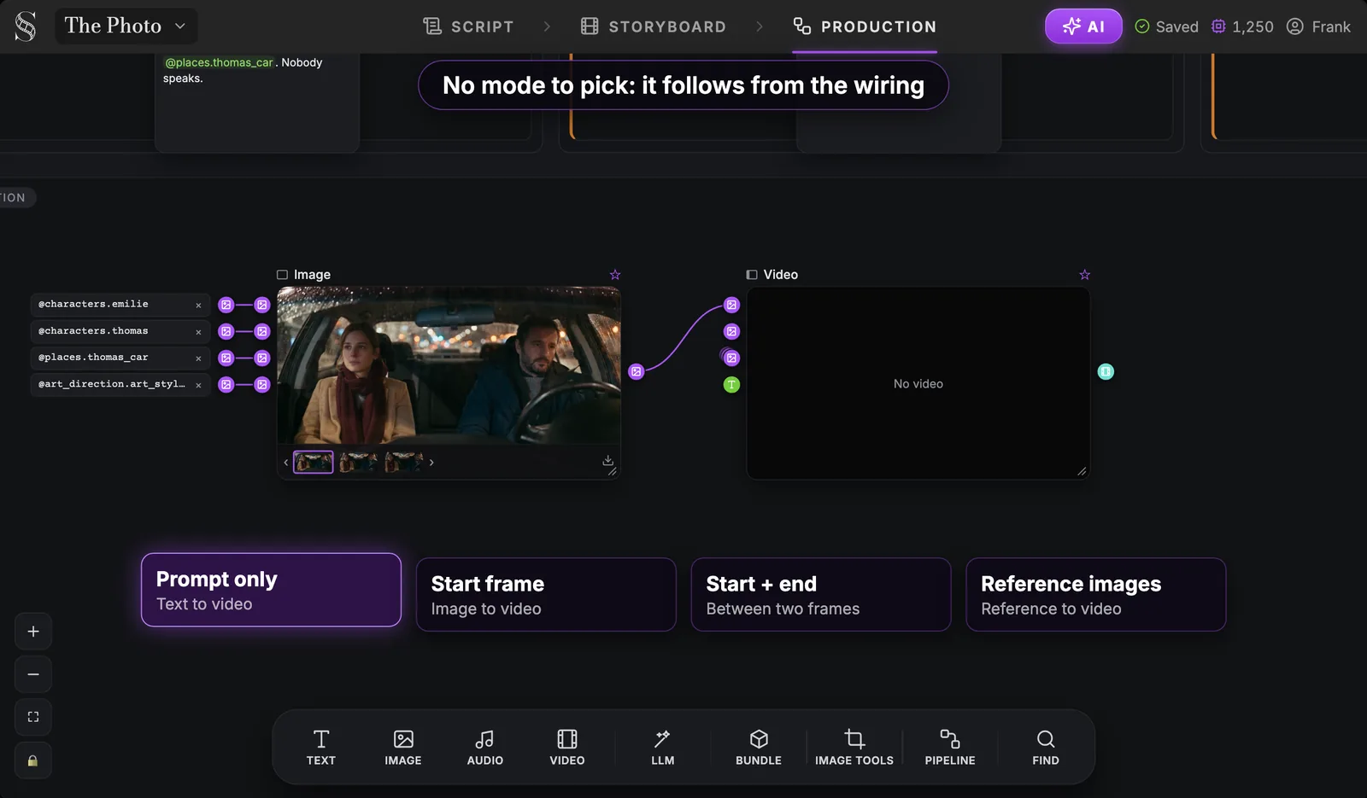Viewport: 1367px width, 798px height.
Task: Click the Video node's teal output port
Action: coord(1106,371)
